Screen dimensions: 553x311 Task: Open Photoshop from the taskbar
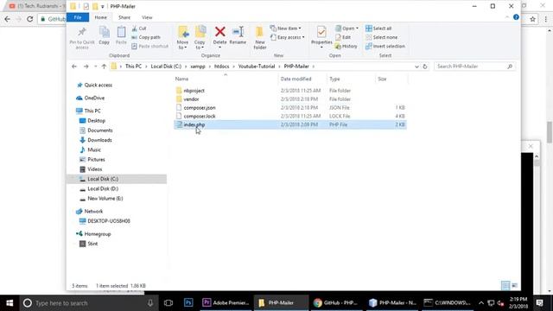click(188, 303)
